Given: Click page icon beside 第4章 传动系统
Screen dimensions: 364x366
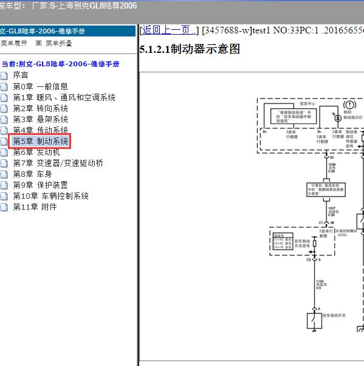Looking at the screenshot, I should tap(4, 131).
